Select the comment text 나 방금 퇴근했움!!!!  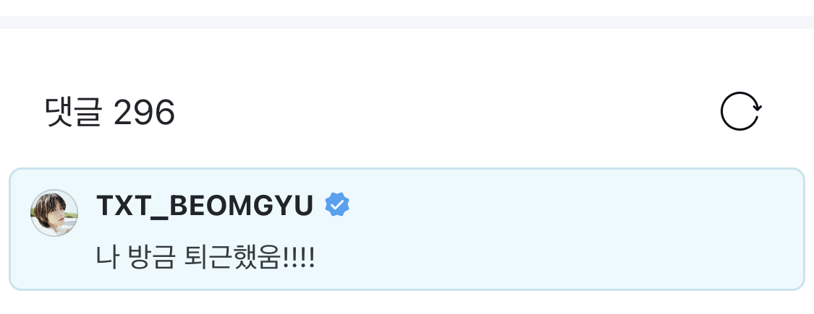click(205, 257)
